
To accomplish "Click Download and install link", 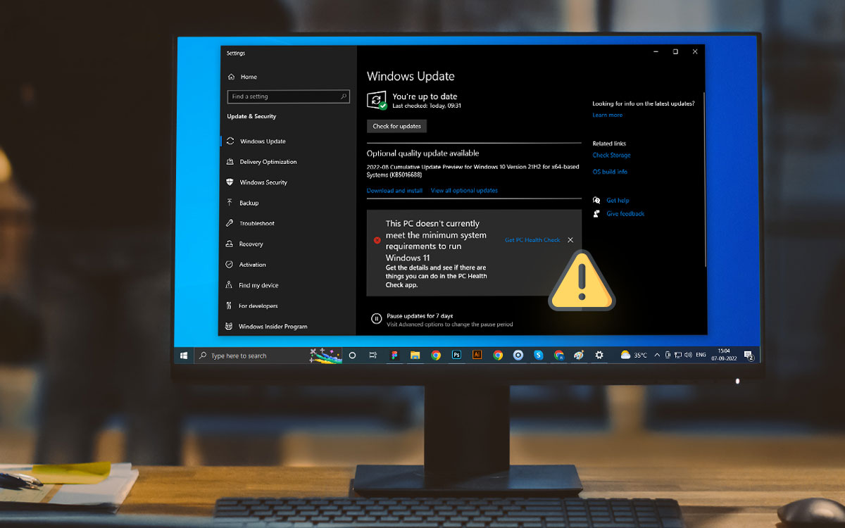I will (394, 191).
